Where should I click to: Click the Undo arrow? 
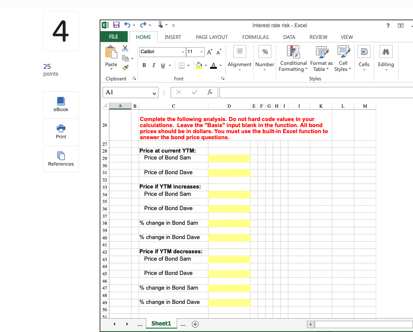click(x=127, y=25)
